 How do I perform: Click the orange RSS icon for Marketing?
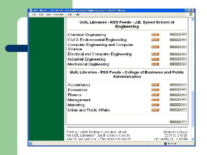[x=155, y=105]
